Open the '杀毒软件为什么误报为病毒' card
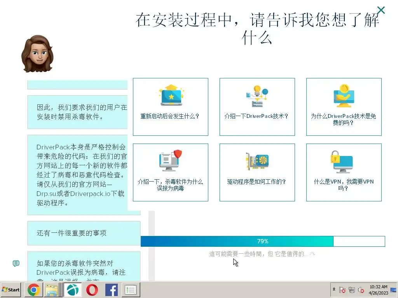398x298 pixels. point(171,172)
